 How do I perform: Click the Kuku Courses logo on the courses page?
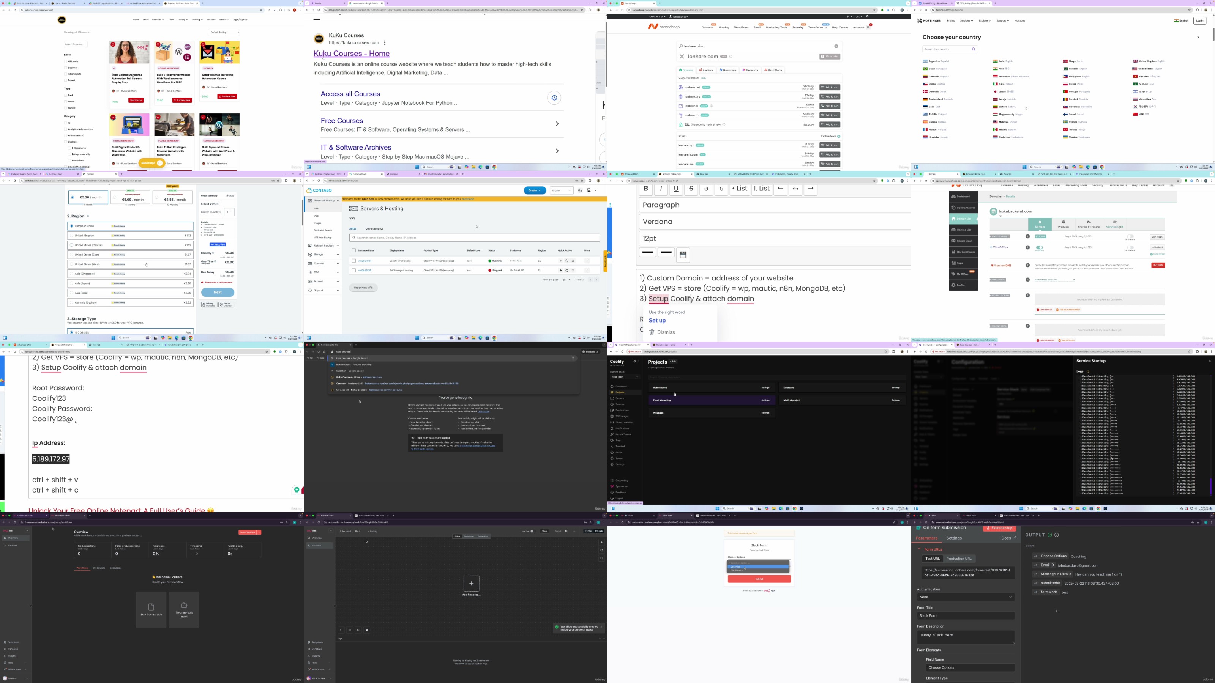pyautogui.click(x=62, y=20)
